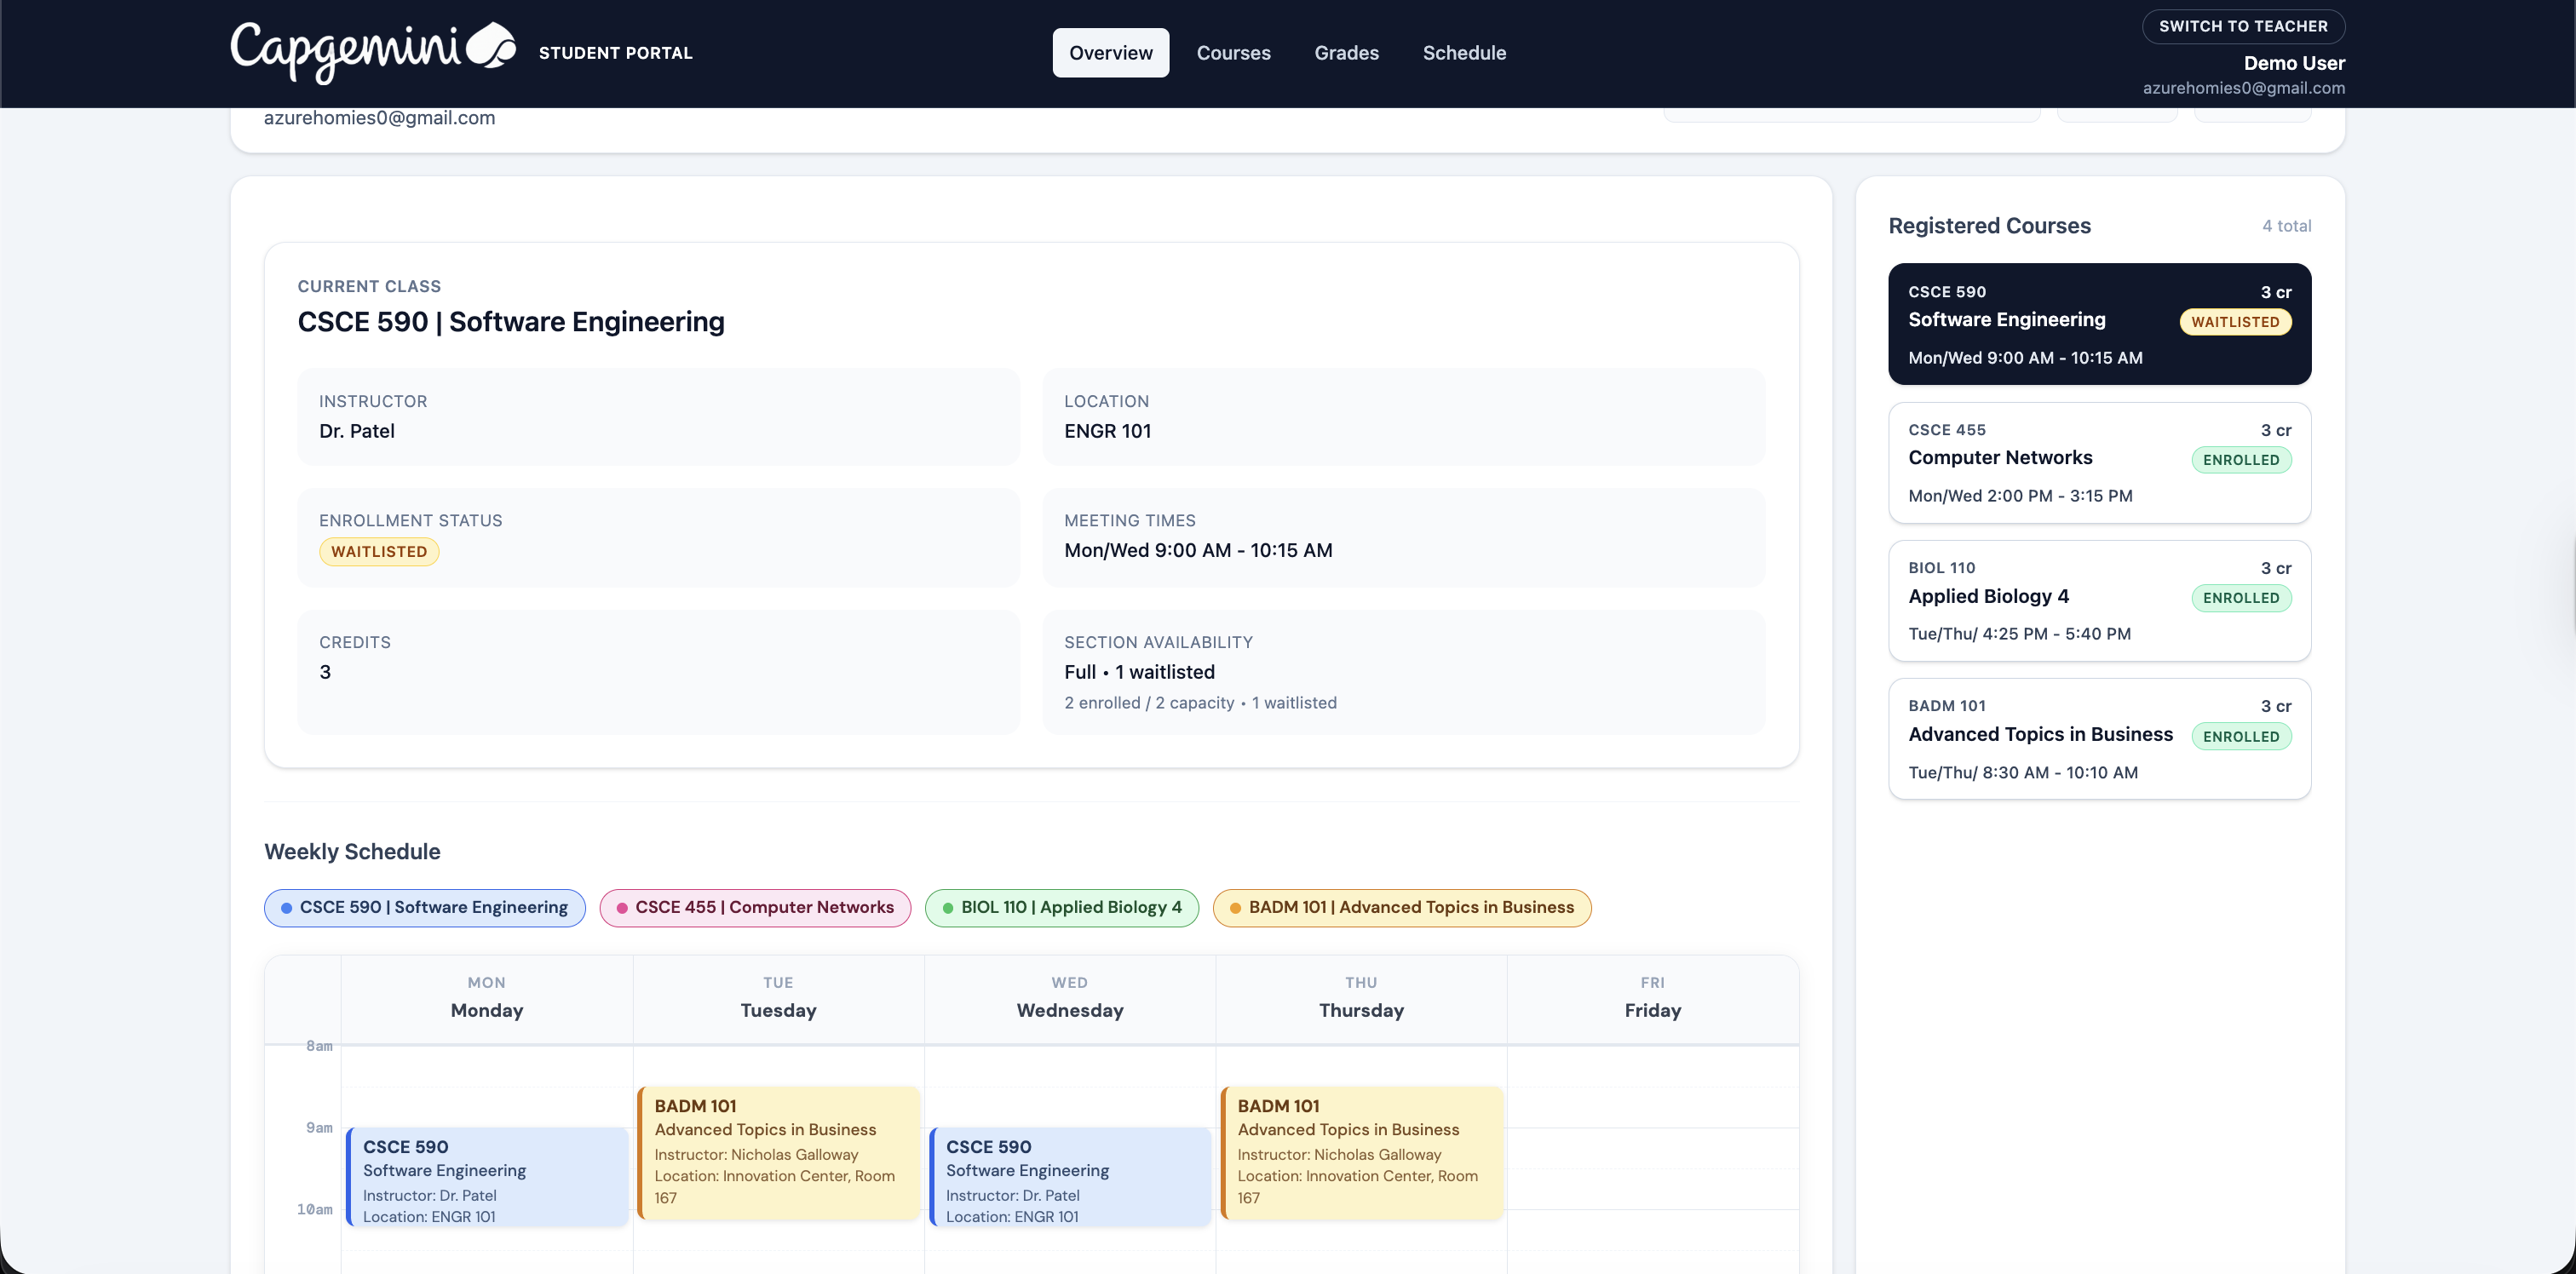Click the ENGR 101 location value

pos(1107,431)
